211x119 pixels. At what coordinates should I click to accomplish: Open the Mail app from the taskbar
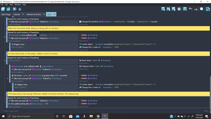coord(77,116)
